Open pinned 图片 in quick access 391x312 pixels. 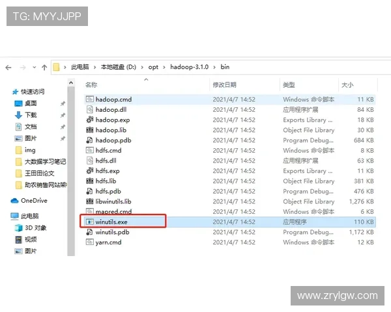pyautogui.click(x=31, y=138)
